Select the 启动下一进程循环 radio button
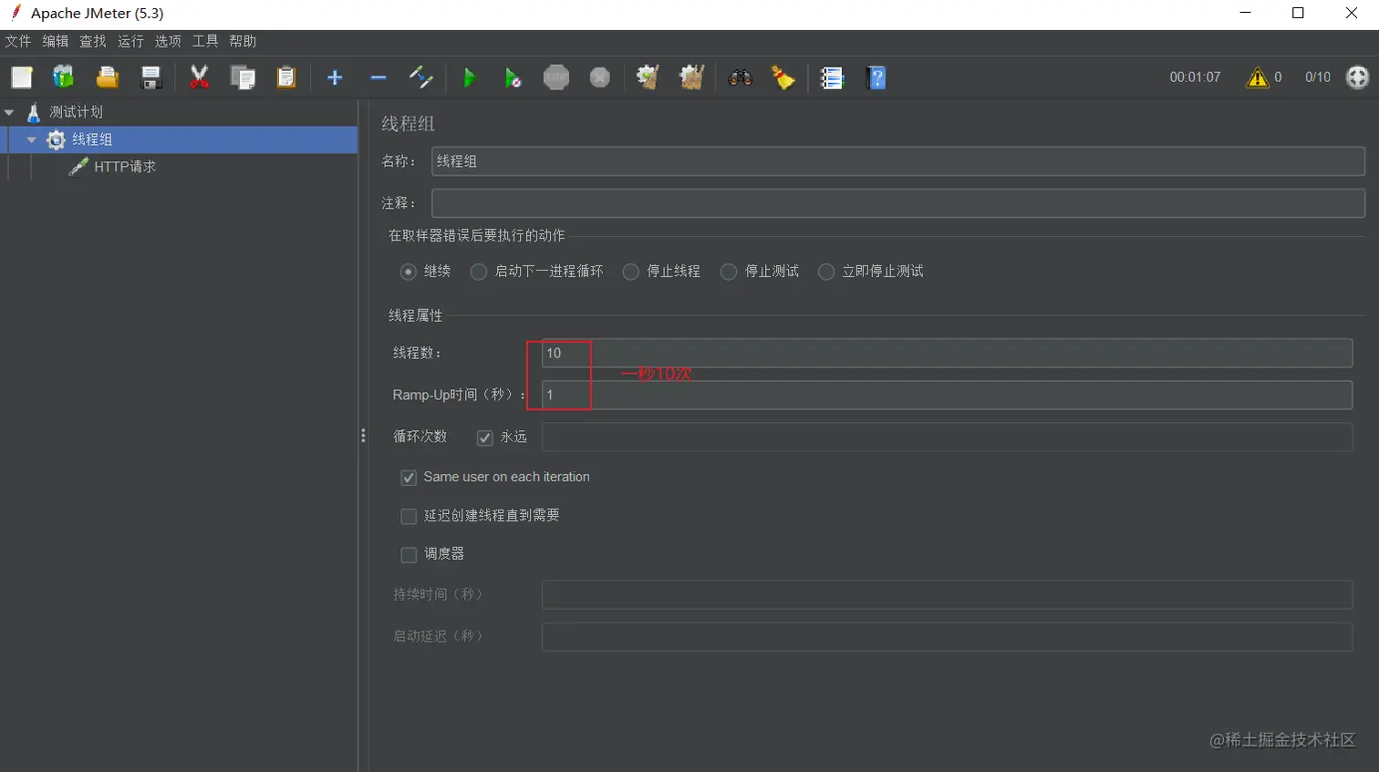Screen dimensions: 1379x772 coord(478,272)
